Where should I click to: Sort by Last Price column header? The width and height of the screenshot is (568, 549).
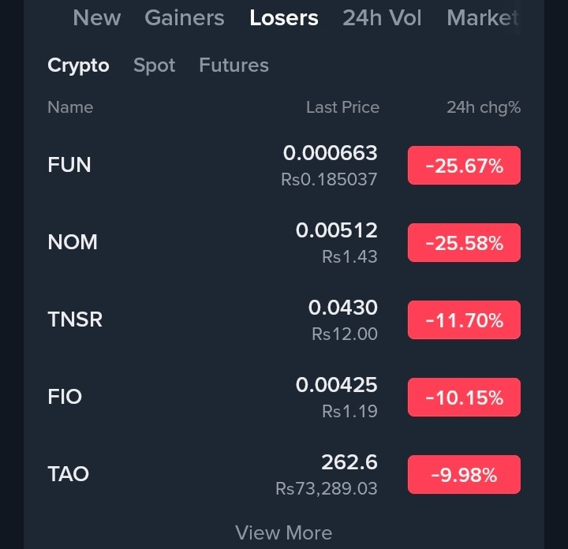342,107
